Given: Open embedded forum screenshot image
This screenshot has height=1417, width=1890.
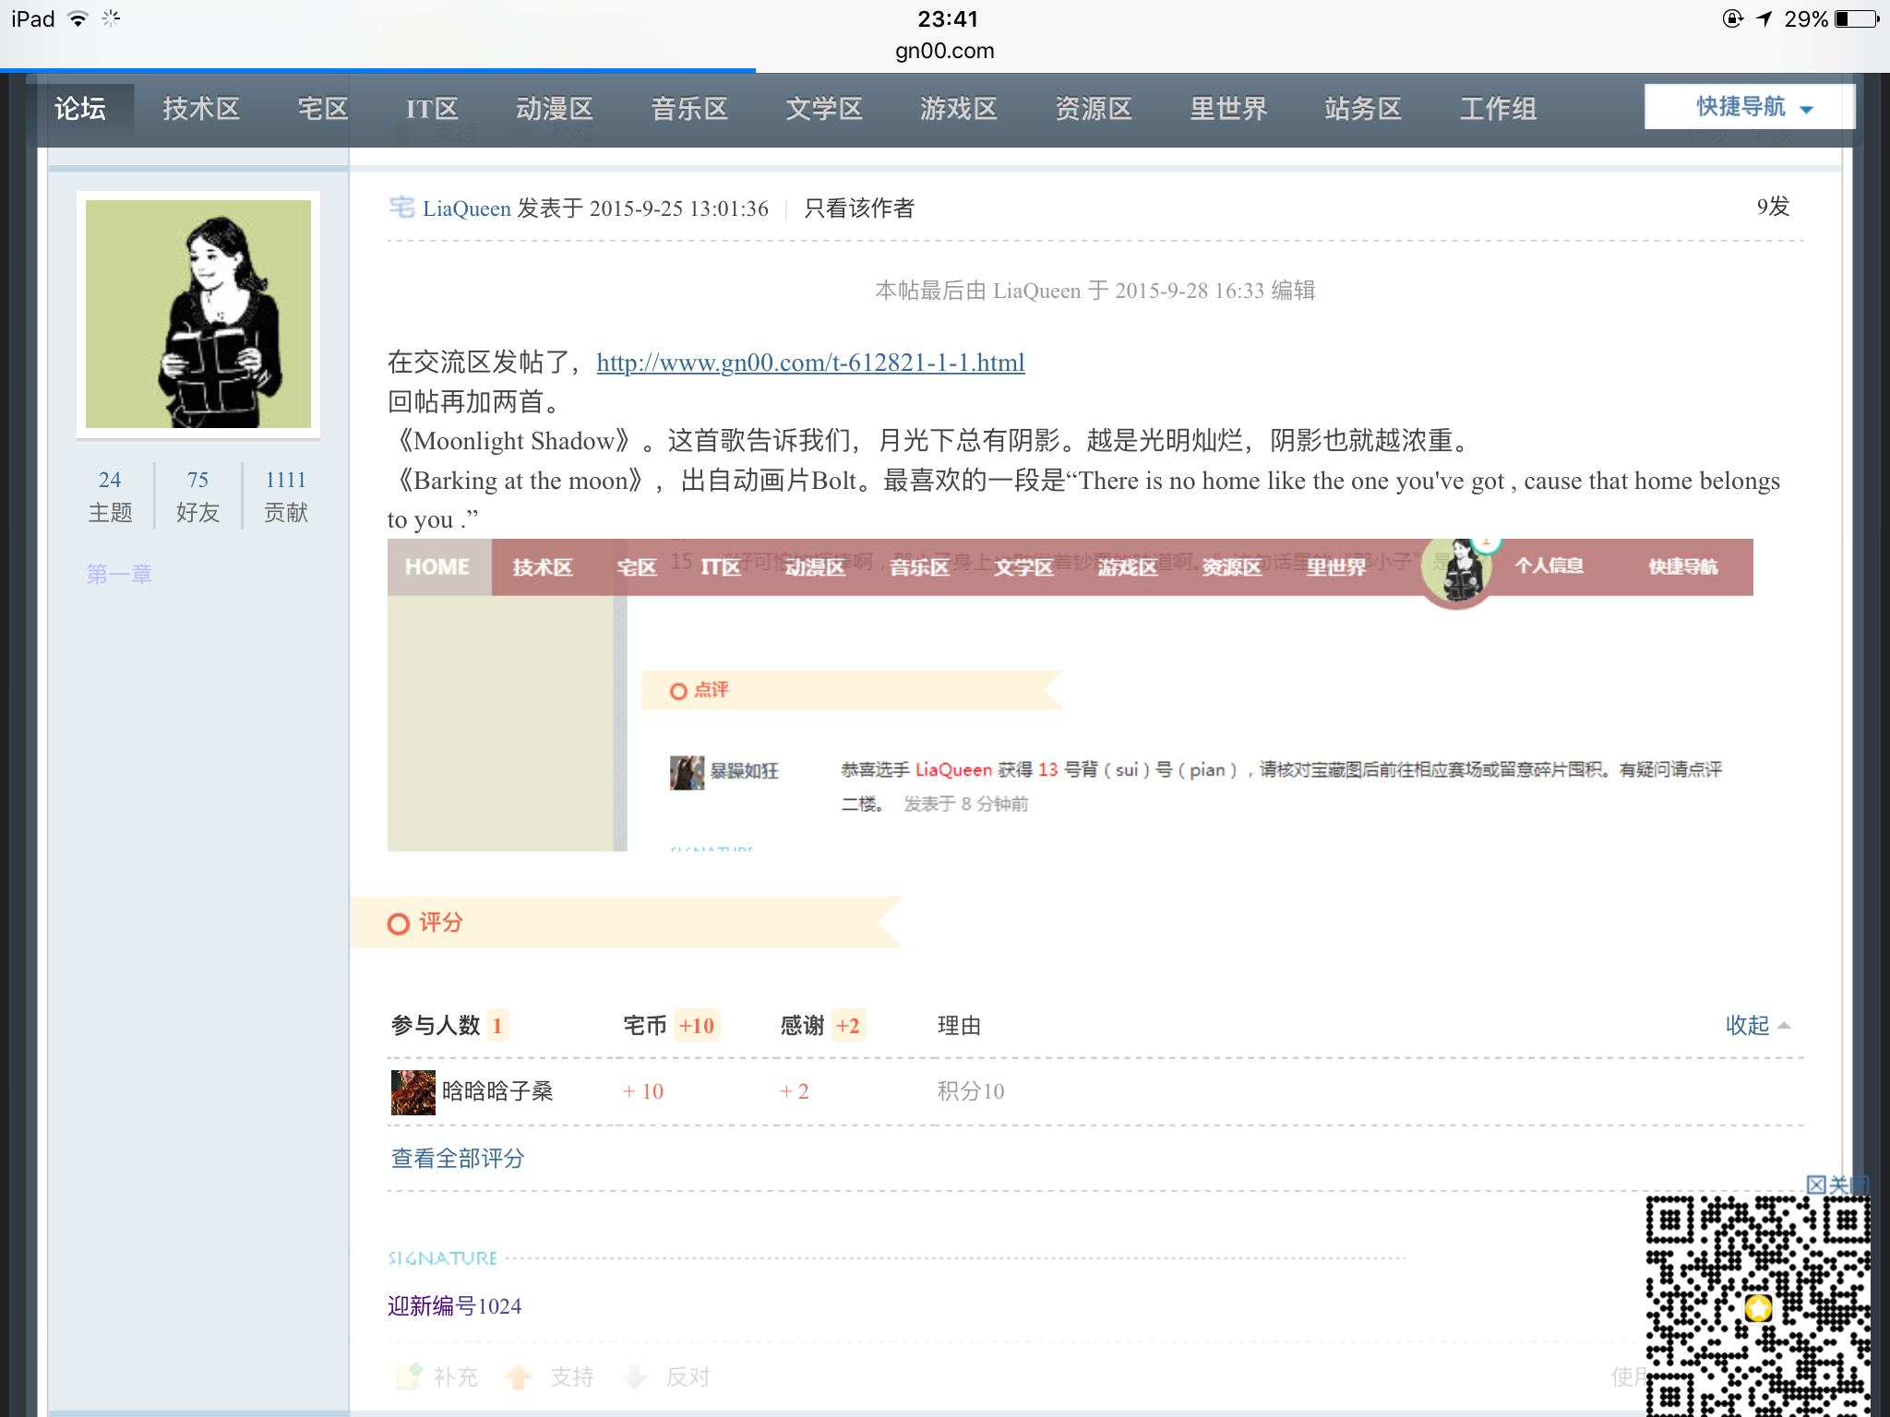Looking at the screenshot, I should pos(1070,695).
